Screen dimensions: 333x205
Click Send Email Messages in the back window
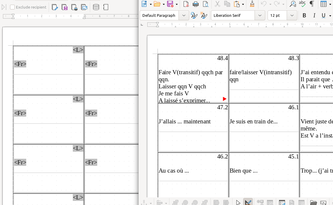(x=84, y=7)
